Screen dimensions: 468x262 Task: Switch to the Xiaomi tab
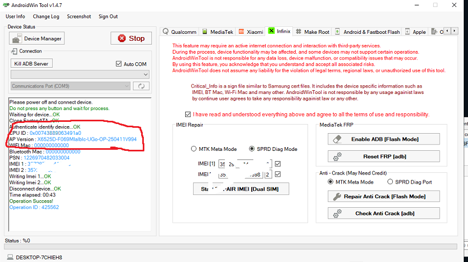coord(251,32)
